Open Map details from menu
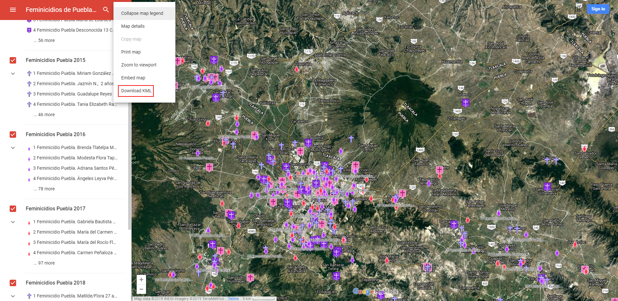Screen dimensions: 618x301 tap(144, 26)
